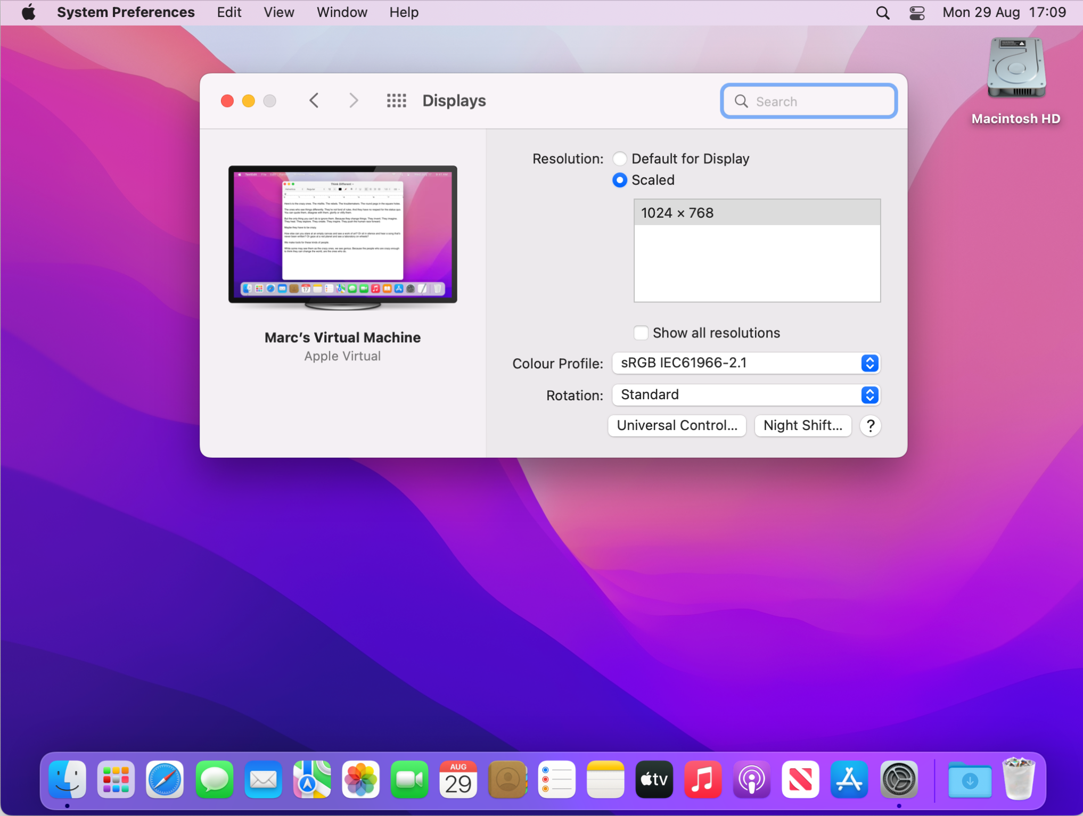Enable Show all resolutions checkbox
The width and height of the screenshot is (1083, 816).
tap(641, 333)
